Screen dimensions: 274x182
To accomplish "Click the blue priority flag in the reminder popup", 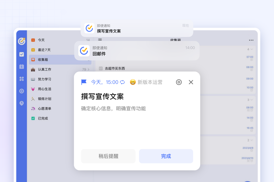I will [84, 82].
